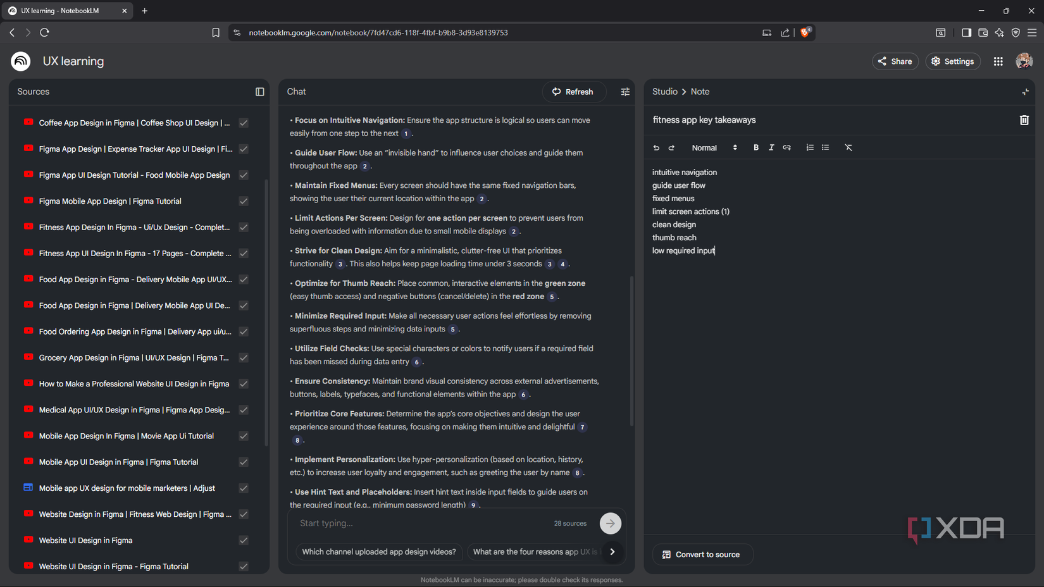Viewport: 1044px width, 587px height.
Task: Open Mobile App UI Design Figma Tutorial
Action: tap(118, 462)
